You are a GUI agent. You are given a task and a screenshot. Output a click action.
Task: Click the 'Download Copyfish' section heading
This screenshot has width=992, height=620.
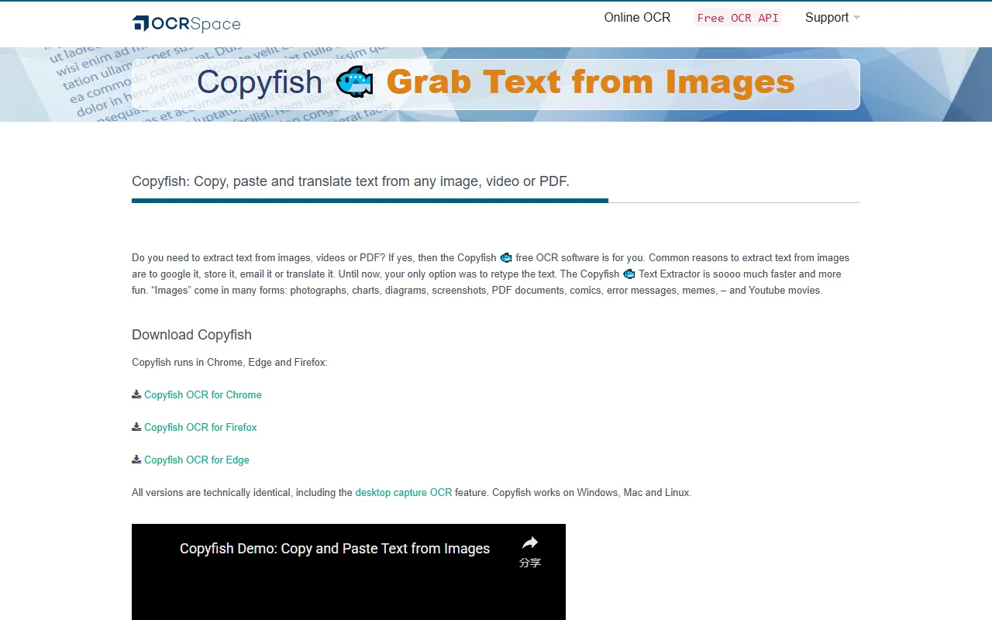[x=191, y=335]
